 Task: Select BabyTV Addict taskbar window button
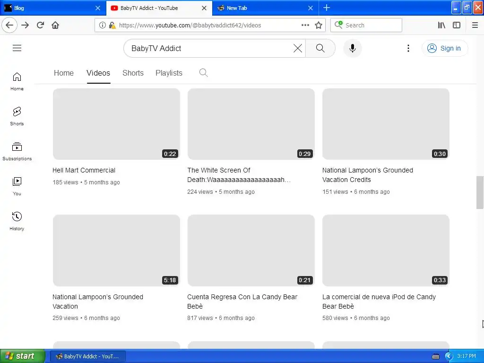tap(87, 356)
